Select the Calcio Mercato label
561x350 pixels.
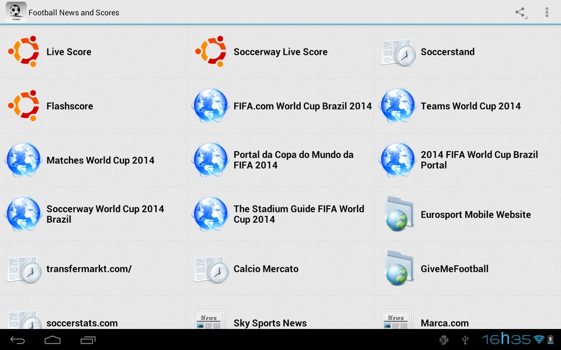[266, 269]
